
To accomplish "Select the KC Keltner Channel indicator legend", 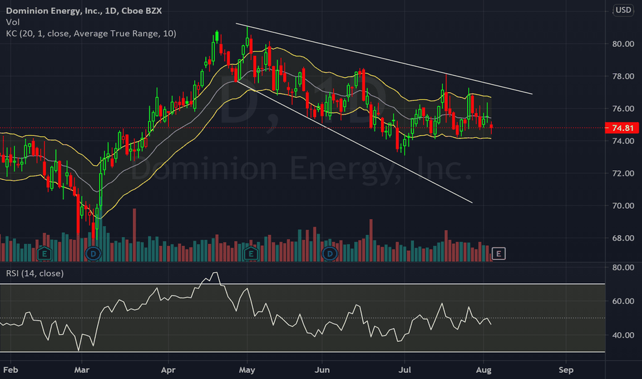I will (91, 34).
